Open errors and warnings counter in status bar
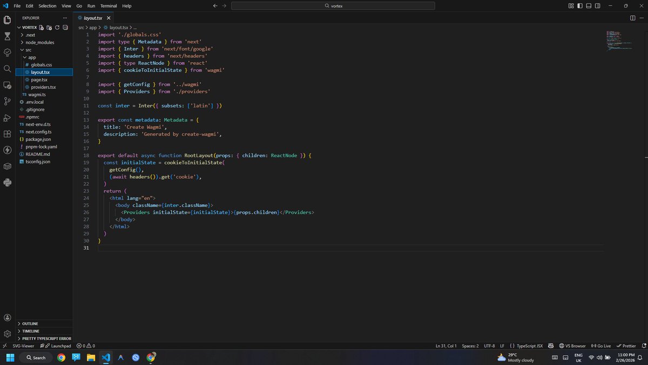The height and width of the screenshot is (365, 648). click(86, 346)
